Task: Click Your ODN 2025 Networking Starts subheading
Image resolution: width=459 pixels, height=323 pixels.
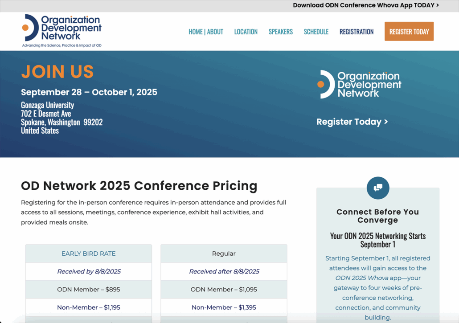Action: pyautogui.click(x=378, y=240)
